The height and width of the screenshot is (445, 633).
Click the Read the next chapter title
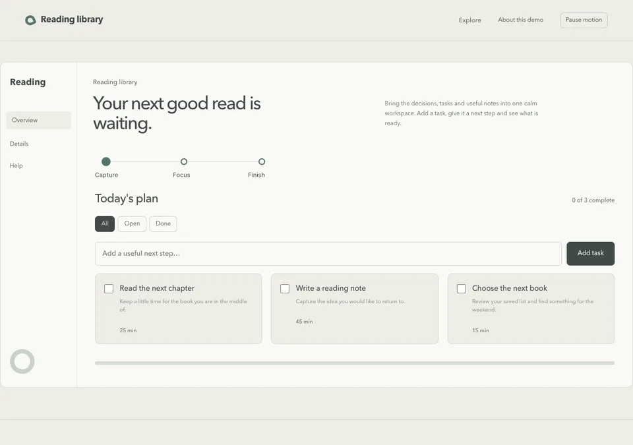coord(157,288)
